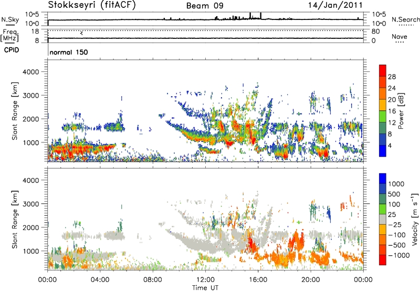This screenshot has height=291, width=420.
Task: Select the '80' Nave axis tick
Action: click(x=376, y=32)
